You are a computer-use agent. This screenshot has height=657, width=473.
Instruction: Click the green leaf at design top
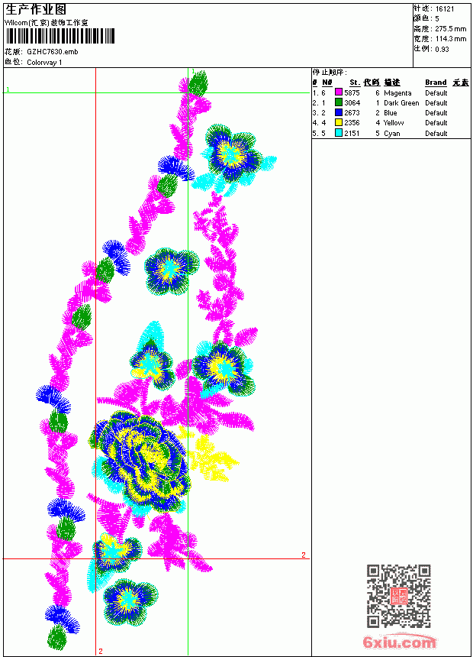(198, 83)
